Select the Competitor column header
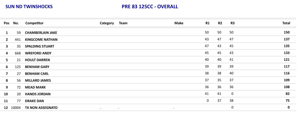 tap(34, 23)
